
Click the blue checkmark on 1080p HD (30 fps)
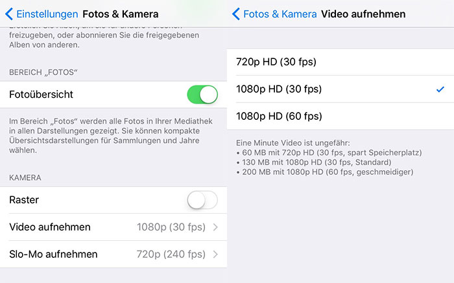[x=440, y=89]
